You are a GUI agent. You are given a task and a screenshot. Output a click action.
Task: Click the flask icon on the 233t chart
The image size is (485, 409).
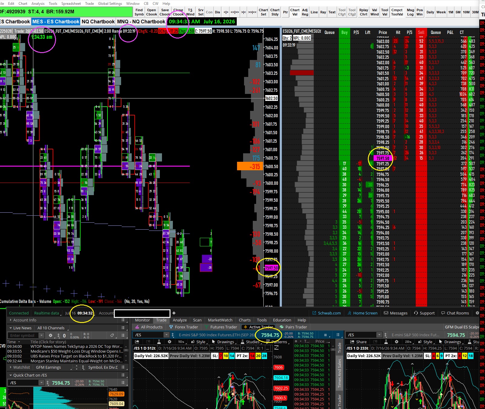[386, 342]
